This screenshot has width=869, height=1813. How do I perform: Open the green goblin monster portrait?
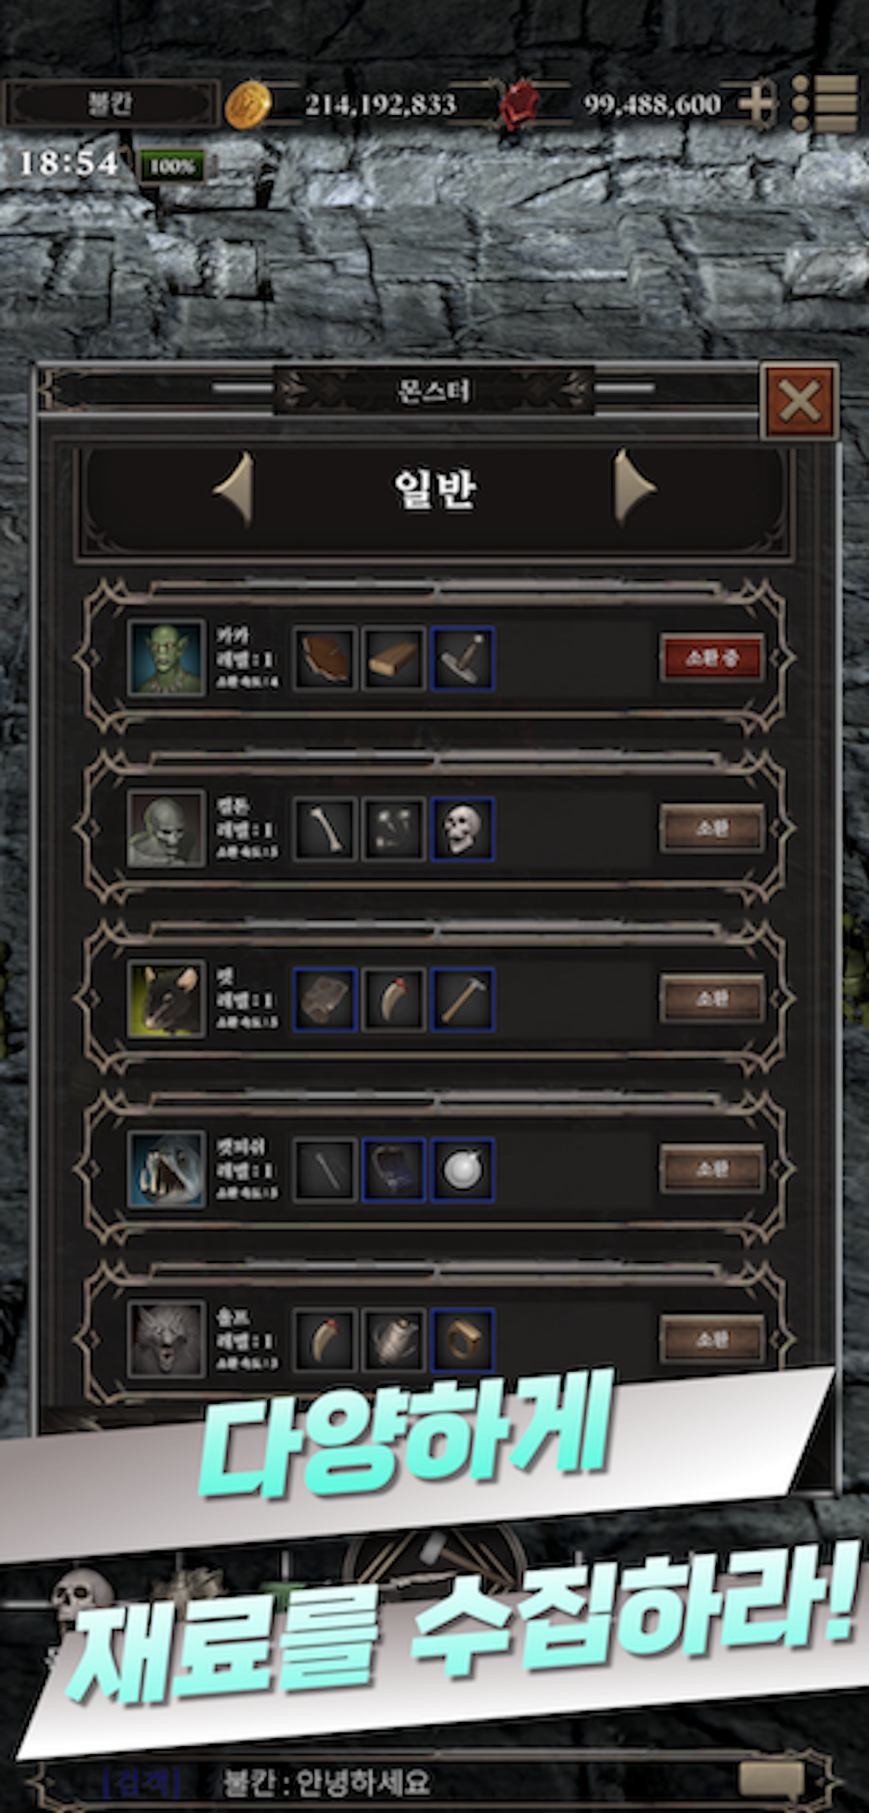click(x=167, y=658)
